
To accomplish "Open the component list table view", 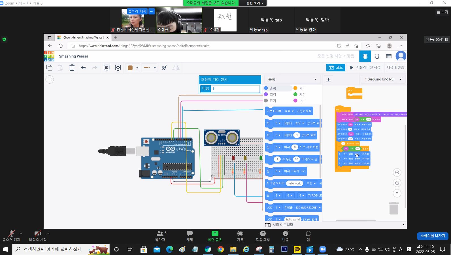I will [x=389, y=56].
